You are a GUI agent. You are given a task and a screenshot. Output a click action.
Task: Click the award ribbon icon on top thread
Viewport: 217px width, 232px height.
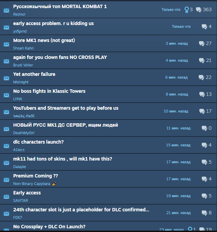[187, 10]
